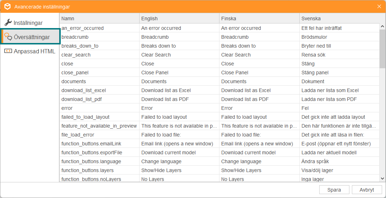Click the scrollbar down arrow
The width and height of the screenshot is (386, 198).
point(382,178)
